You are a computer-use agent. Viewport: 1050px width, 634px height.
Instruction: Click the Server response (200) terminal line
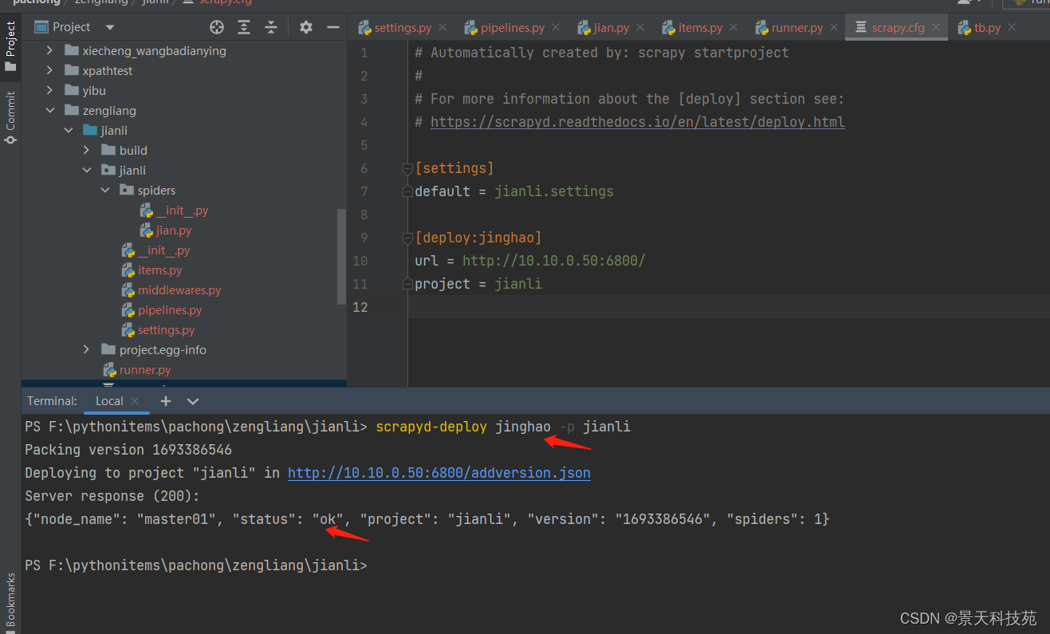(112, 496)
